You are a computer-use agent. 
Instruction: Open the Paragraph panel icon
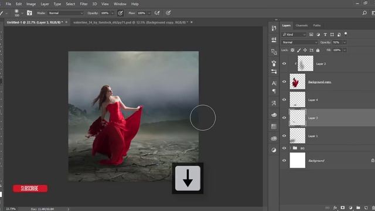274,91
